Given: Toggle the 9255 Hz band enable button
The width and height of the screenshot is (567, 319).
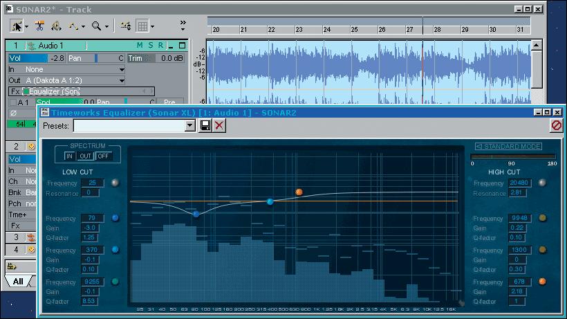Looking at the screenshot, I should tap(115, 282).
